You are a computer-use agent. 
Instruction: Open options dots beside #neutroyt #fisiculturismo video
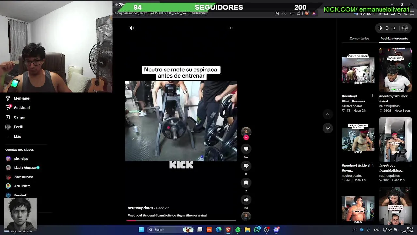click(x=373, y=96)
